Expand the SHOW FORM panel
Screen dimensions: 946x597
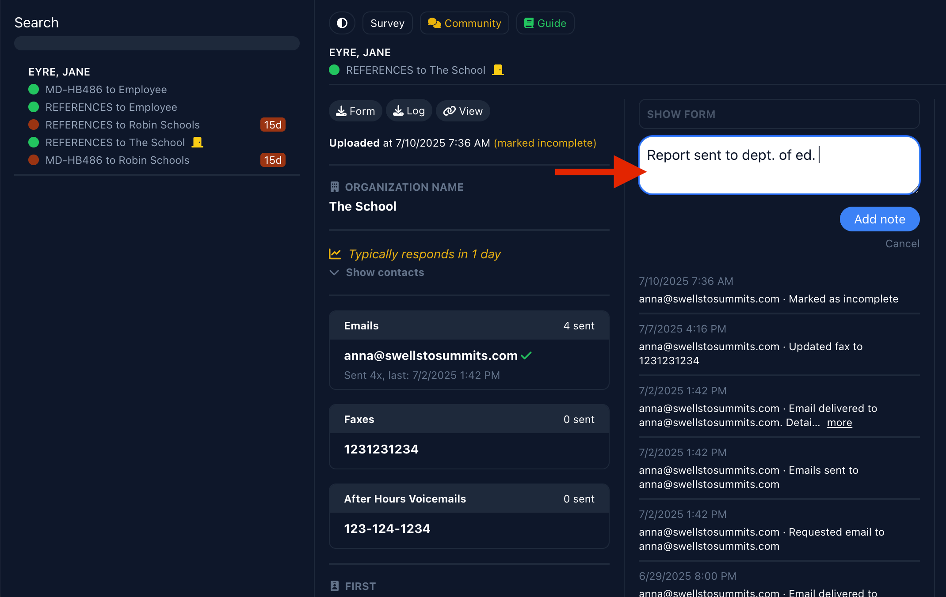[778, 114]
